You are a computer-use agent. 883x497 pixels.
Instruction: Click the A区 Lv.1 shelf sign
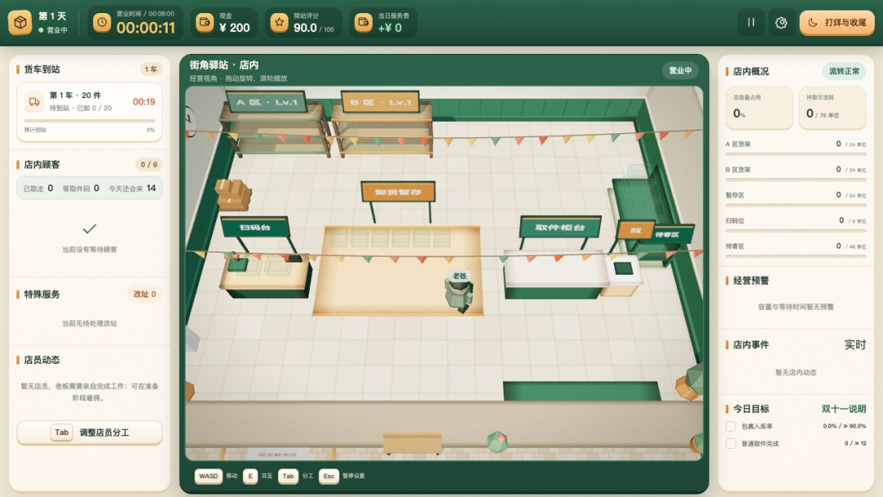(x=265, y=102)
